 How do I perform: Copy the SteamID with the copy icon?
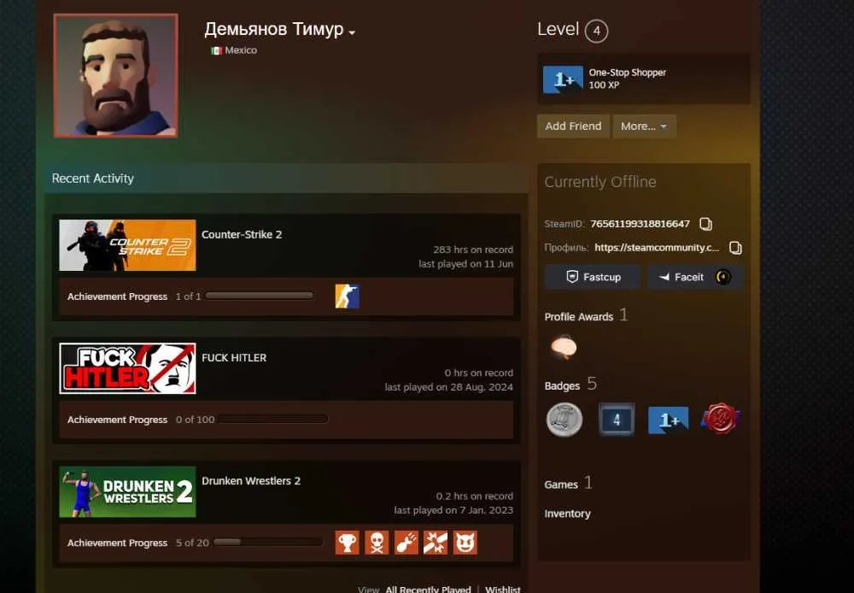click(x=706, y=224)
